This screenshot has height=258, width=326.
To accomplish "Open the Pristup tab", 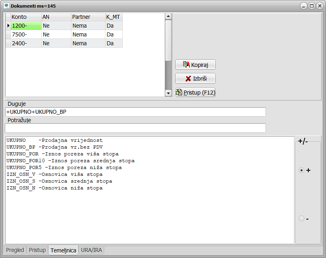I will point(37,250).
